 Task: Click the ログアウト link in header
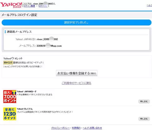pyautogui.click(x=43, y=6)
